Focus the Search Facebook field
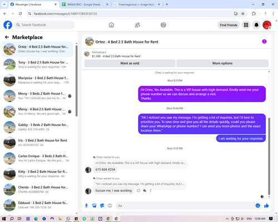The image size is (278, 222). (x=44, y=25)
